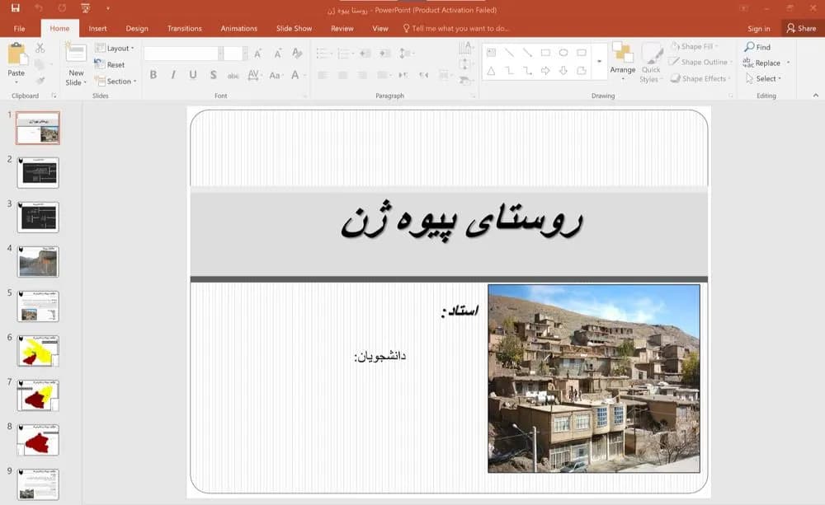Open Quick Styles gallery
This screenshot has width=825, height=505.
point(652,63)
